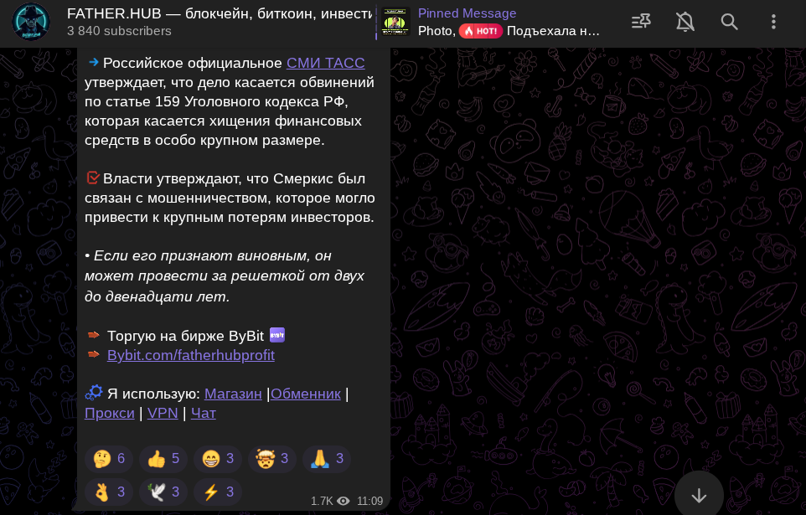Screen dimensions: 806x515
Task: Toggle the thinking face reaction
Action: [109, 458]
